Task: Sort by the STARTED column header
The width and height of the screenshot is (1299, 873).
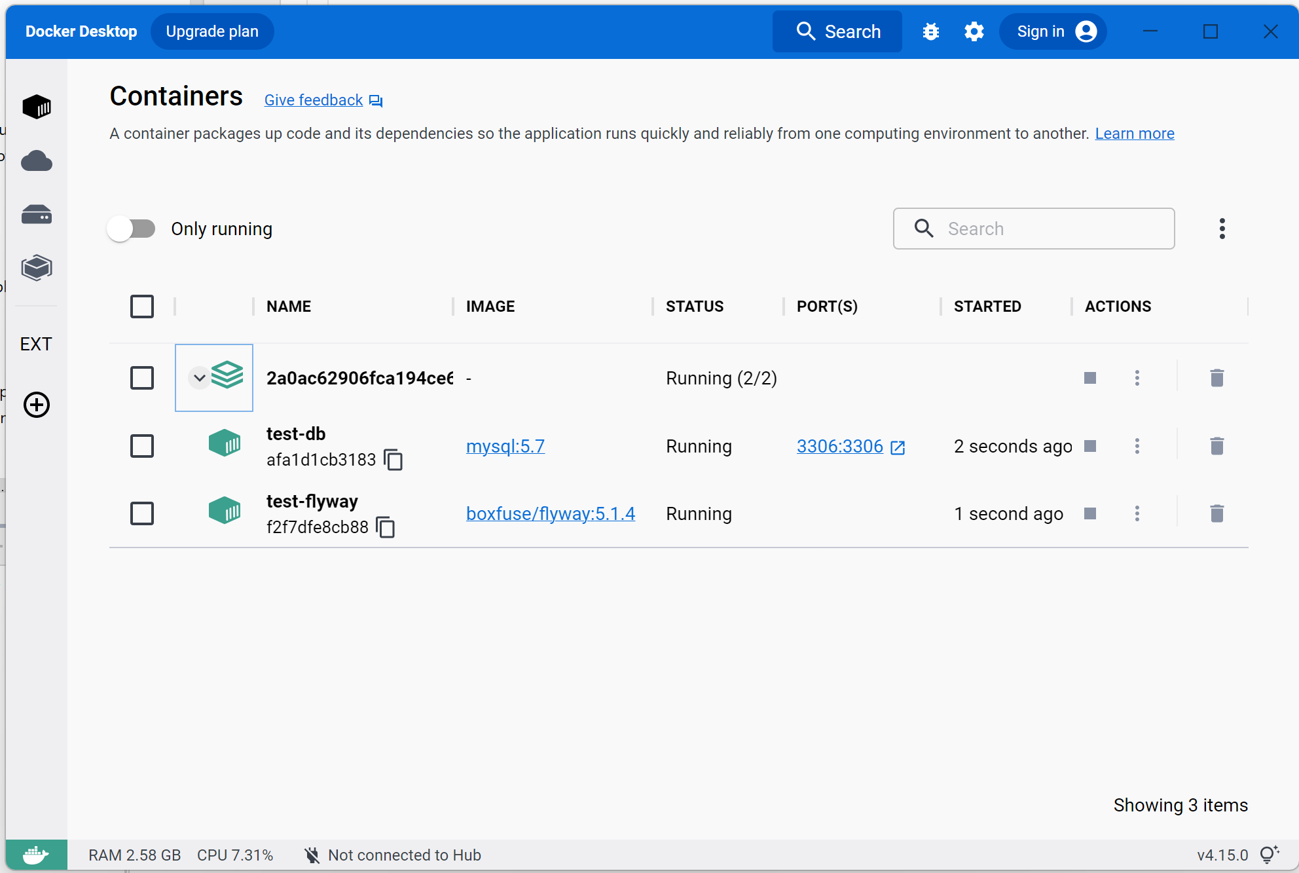Action: pyautogui.click(x=987, y=306)
